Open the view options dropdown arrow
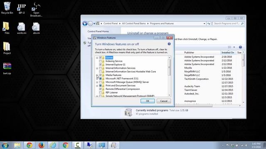Screen dimensions: 266x149 pyautogui.click(x=234, y=47)
